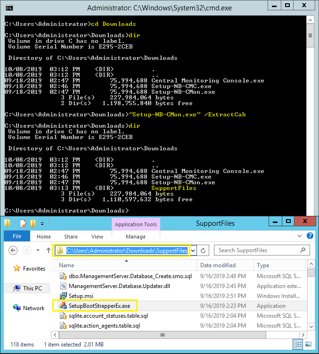
Task: Click the Explorer folder icon in quick access toolbar
Action: (7, 223)
